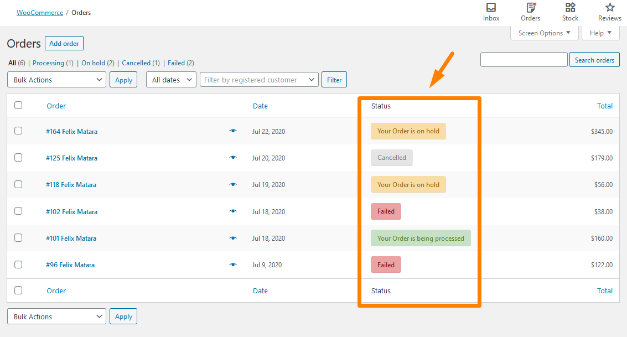Select checkbox for order #96

pyautogui.click(x=18, y=265)
